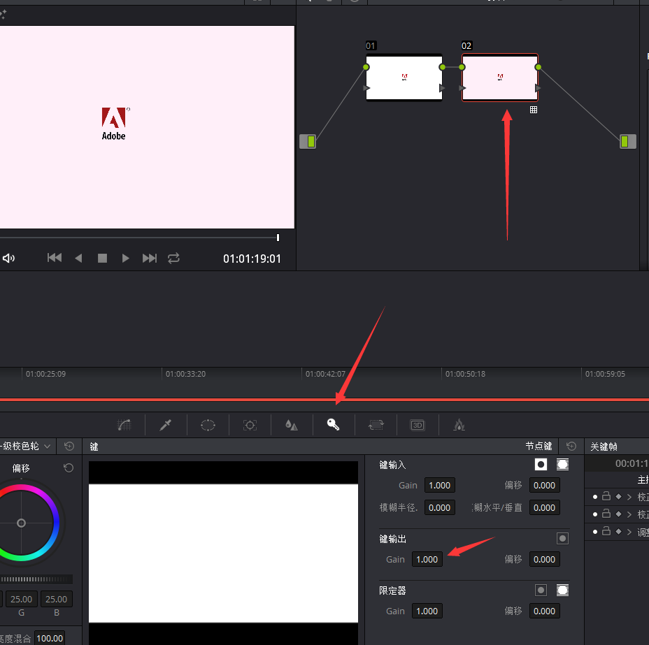Toggle 键输入 invert key button
The image size is (649, 645).
[541, 464]
